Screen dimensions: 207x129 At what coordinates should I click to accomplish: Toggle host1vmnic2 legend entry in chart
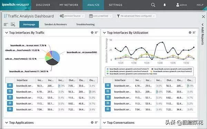[171, 71]
